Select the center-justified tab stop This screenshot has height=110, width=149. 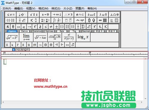point(17,50)
